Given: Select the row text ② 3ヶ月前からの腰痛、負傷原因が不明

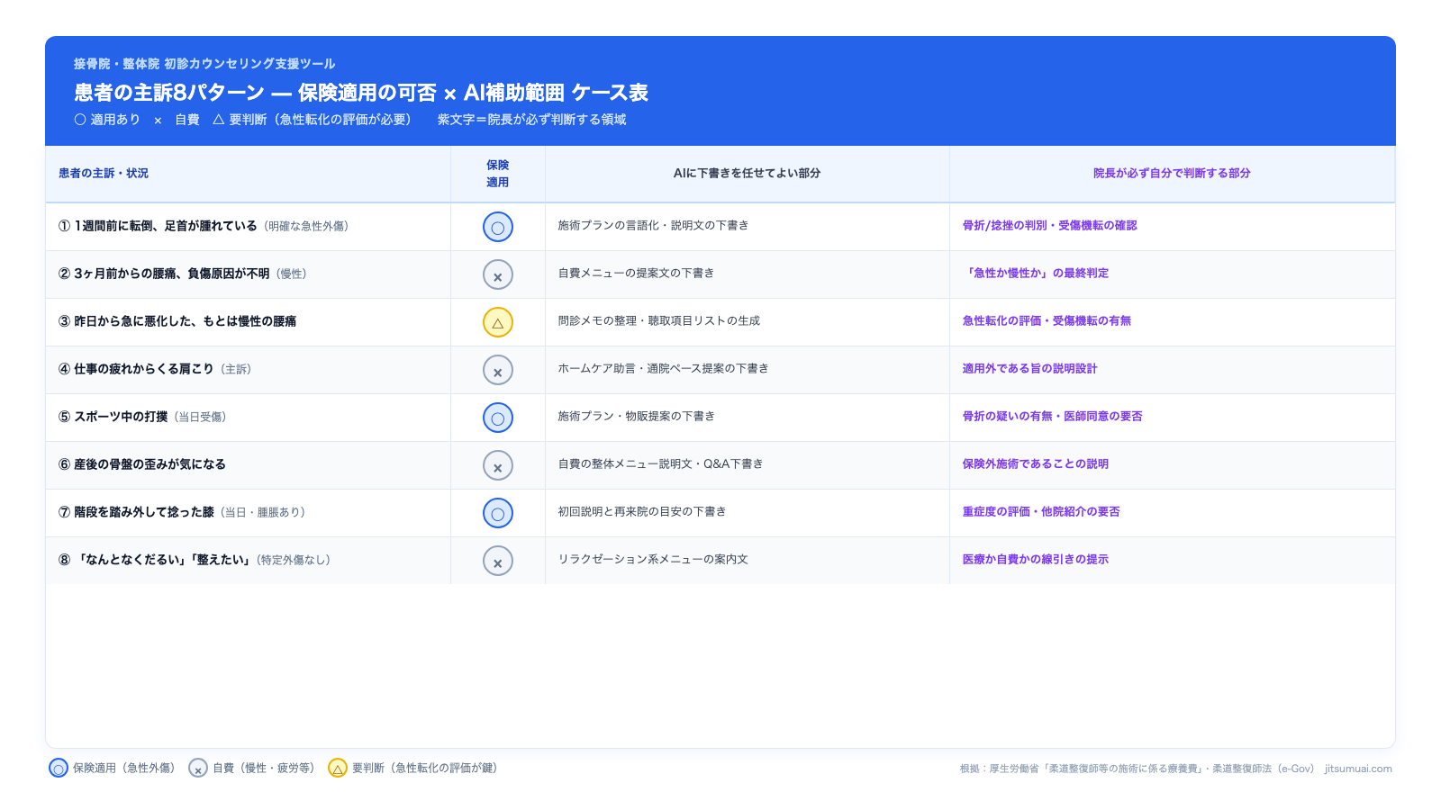Looking at the screenshot, I should tap(164, 274).
